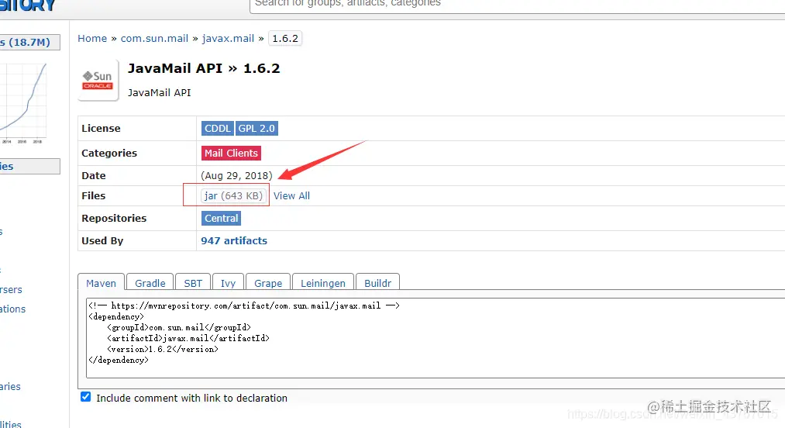Image resolution: width=785 pixels, height=428 pixels.
Task: Switch to the Leiningen tab
Action: [323, 282]
